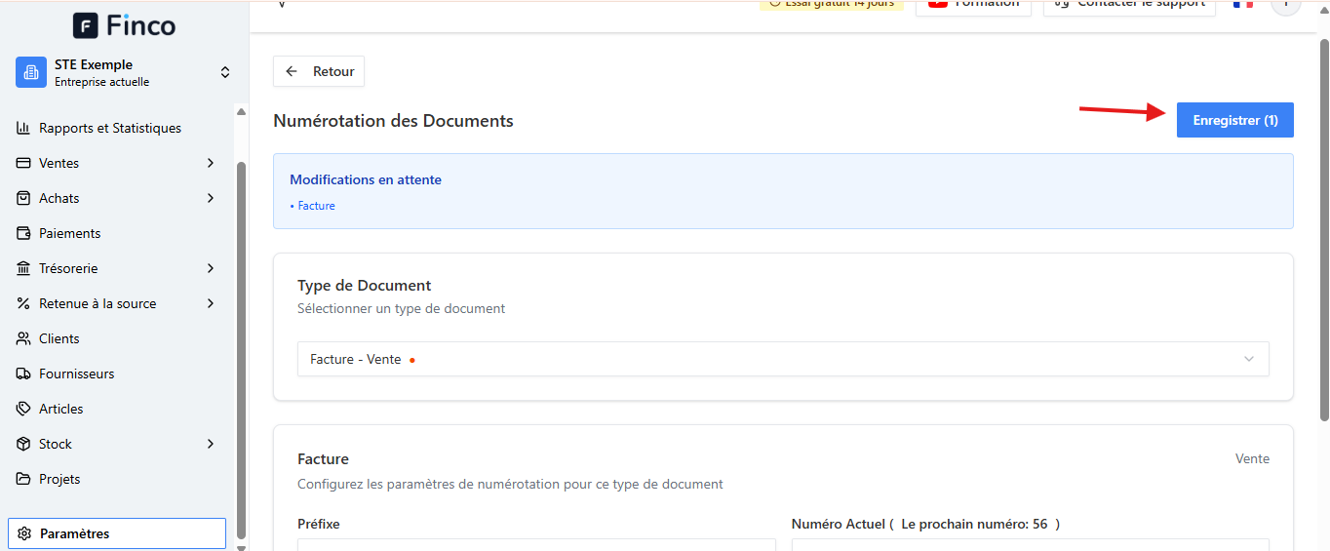1330x551 pixels.
Task: Expand the Trésorerie submenu chevron
Action: (211, 268)
